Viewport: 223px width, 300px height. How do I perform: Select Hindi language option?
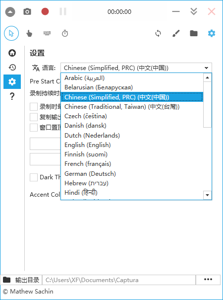(x=132, y=193)
